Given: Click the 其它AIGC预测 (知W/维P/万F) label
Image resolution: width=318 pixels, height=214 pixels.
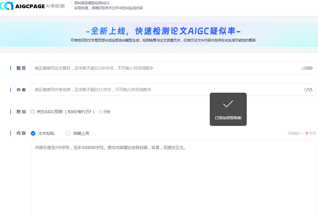Looking at the screenshot, I should click(65, 112).
